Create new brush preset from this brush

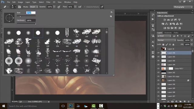[x=111, y=16]
